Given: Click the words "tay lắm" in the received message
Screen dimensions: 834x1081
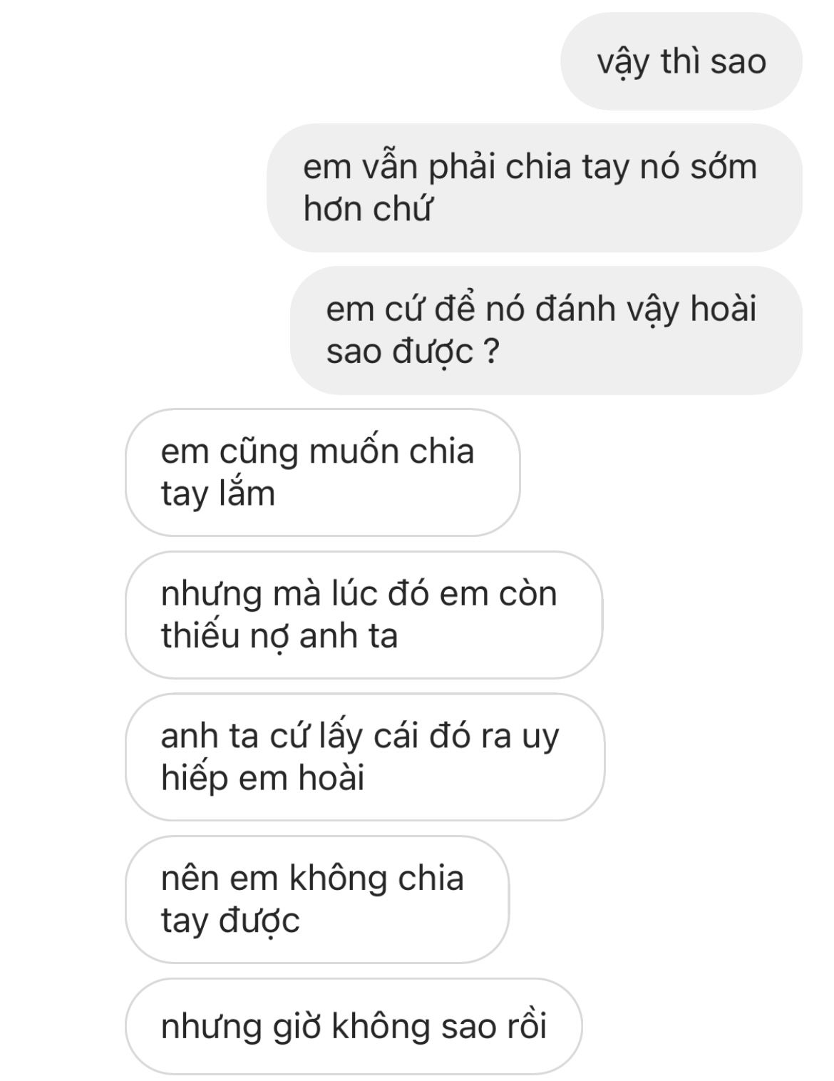Looking at the screenshot, I should [x=218, y=493].
